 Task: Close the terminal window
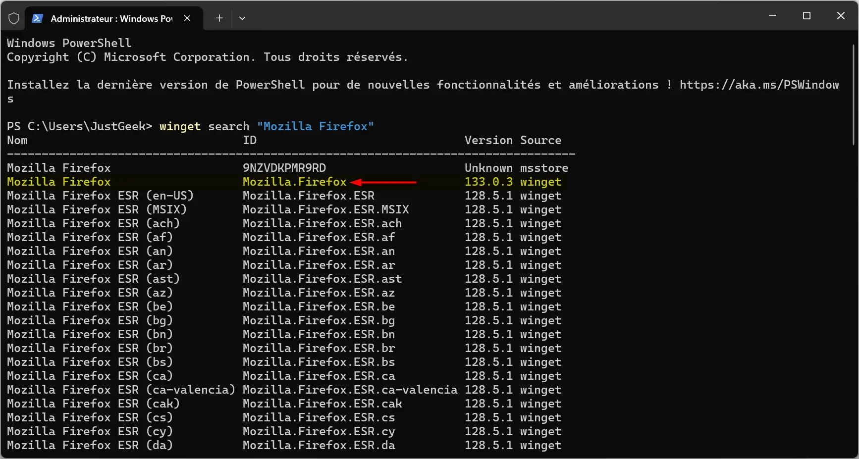[x=841, y=16]
